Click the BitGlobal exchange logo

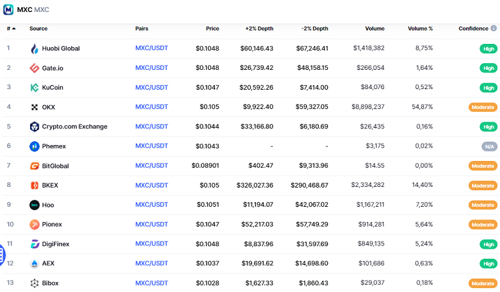point(35,166)
